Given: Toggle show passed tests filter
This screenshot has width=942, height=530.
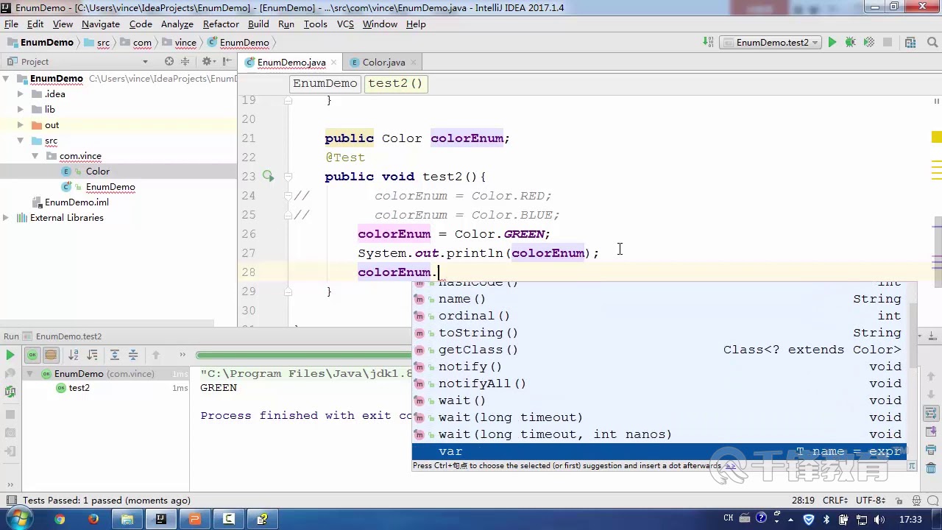Looking at the screenshot, I should point(32,355).
